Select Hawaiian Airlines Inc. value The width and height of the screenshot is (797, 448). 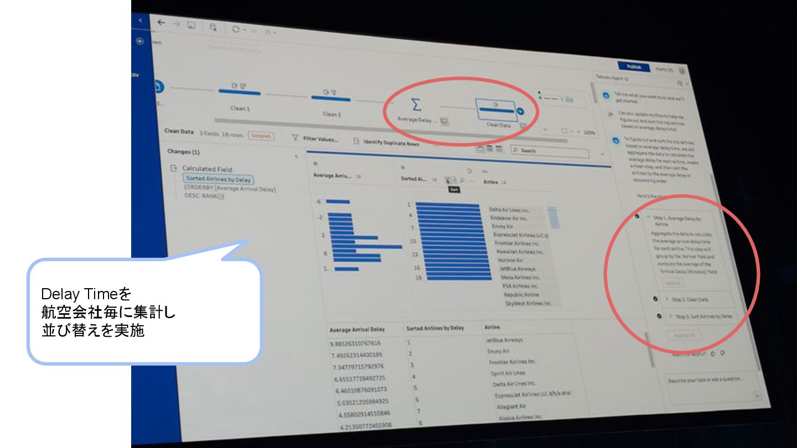(520, 252)
